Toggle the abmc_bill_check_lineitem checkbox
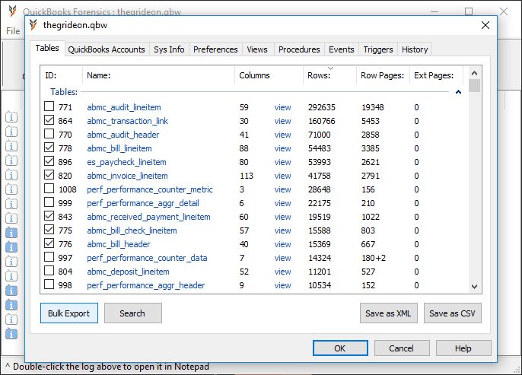 point(49,229)
